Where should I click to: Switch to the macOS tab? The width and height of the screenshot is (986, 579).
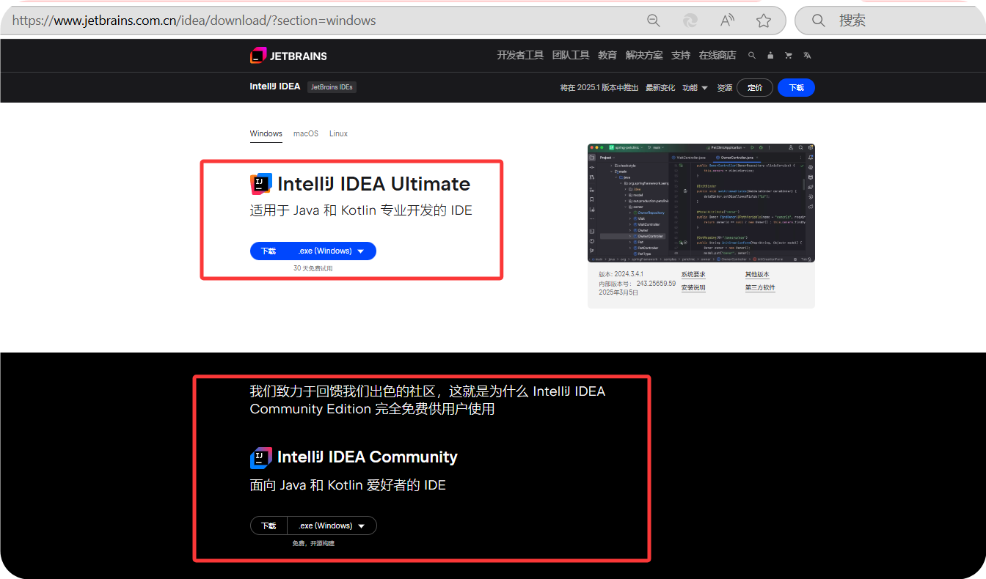pyautogui.click(x=306, y=134)
